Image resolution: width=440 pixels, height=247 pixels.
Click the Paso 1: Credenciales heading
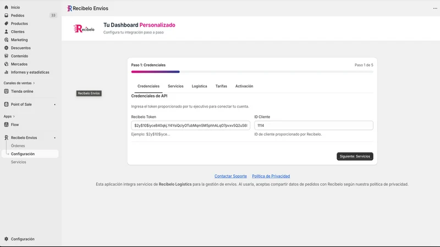point(148,65)
